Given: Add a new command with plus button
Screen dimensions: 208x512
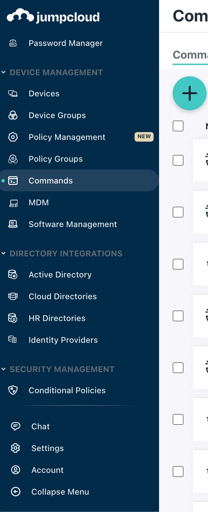Looking at the screenshot, I should 190,93.
